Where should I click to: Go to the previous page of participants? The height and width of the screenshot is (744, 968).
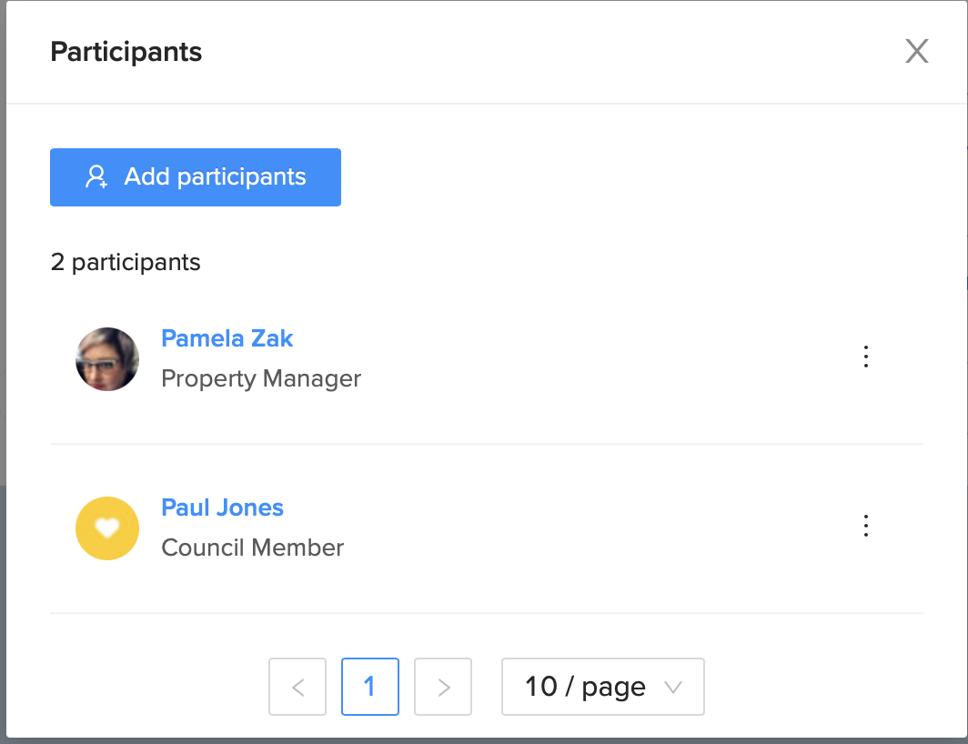click(x=297, y=687)
